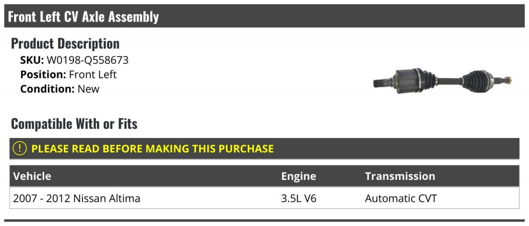Select the 2007 - 2012 Nissan Altima cell
529x226 pixels.
pyautogui.click(x=77, y=198)
